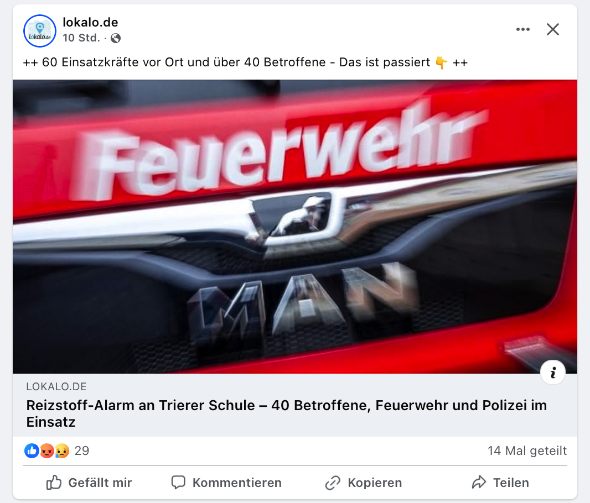The width and height of the screenshot is (590, 503).
Task: Open the lokalo.de profile picture
Action: click(x=40, y=31)
